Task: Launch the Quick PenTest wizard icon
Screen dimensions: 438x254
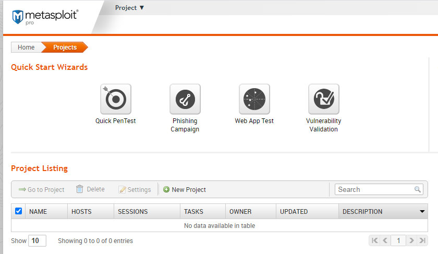Action: (116, 99)
